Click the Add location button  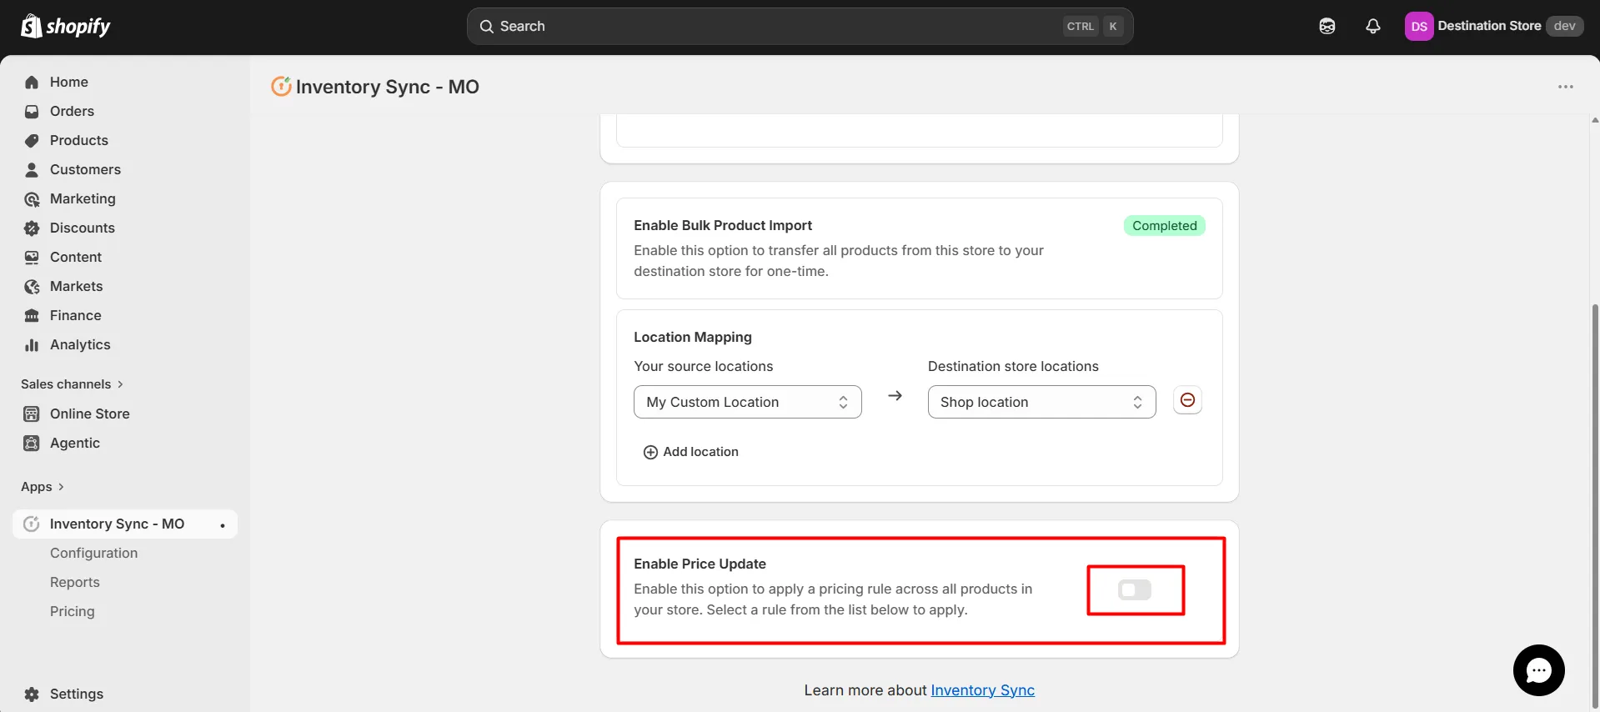(x=690, y=452)
